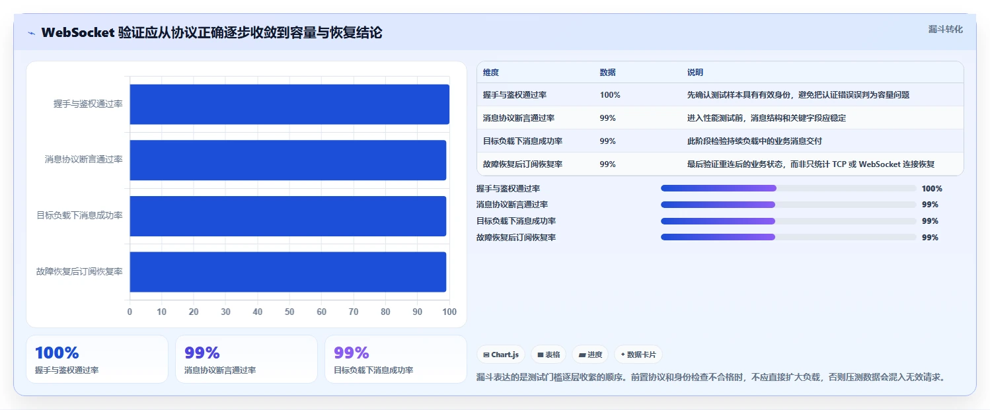The width and height of the screenshot is (990, 410).
Task: Select the 握手与鉴权通过率 table row name
Action: point(515,95)
